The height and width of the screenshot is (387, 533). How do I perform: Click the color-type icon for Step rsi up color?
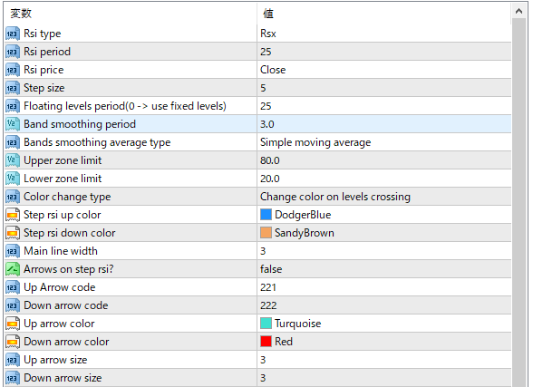coord(13,215)
